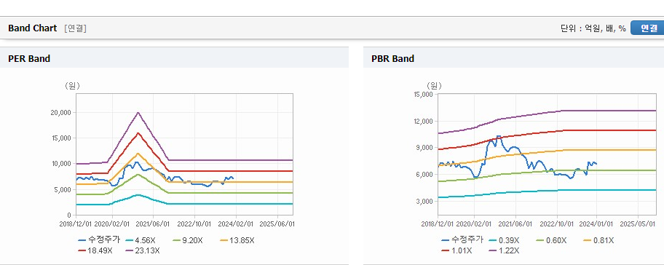Click the (원) unit label above PER chart

[72, 86]
